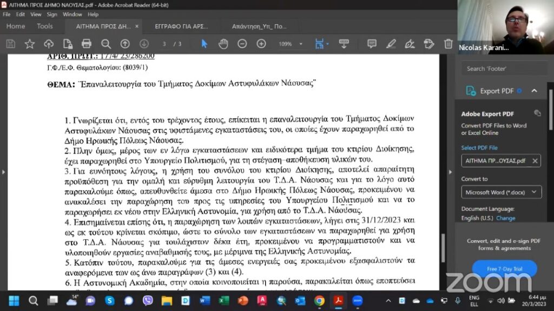Click the trash delete icon in toolbar
Screen dimensions: 554x311
(x=448, y=44)
